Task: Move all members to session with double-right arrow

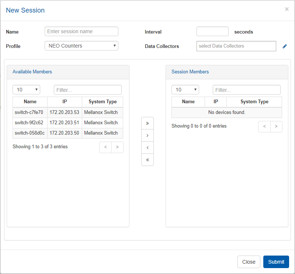Action: coord(147,123)
